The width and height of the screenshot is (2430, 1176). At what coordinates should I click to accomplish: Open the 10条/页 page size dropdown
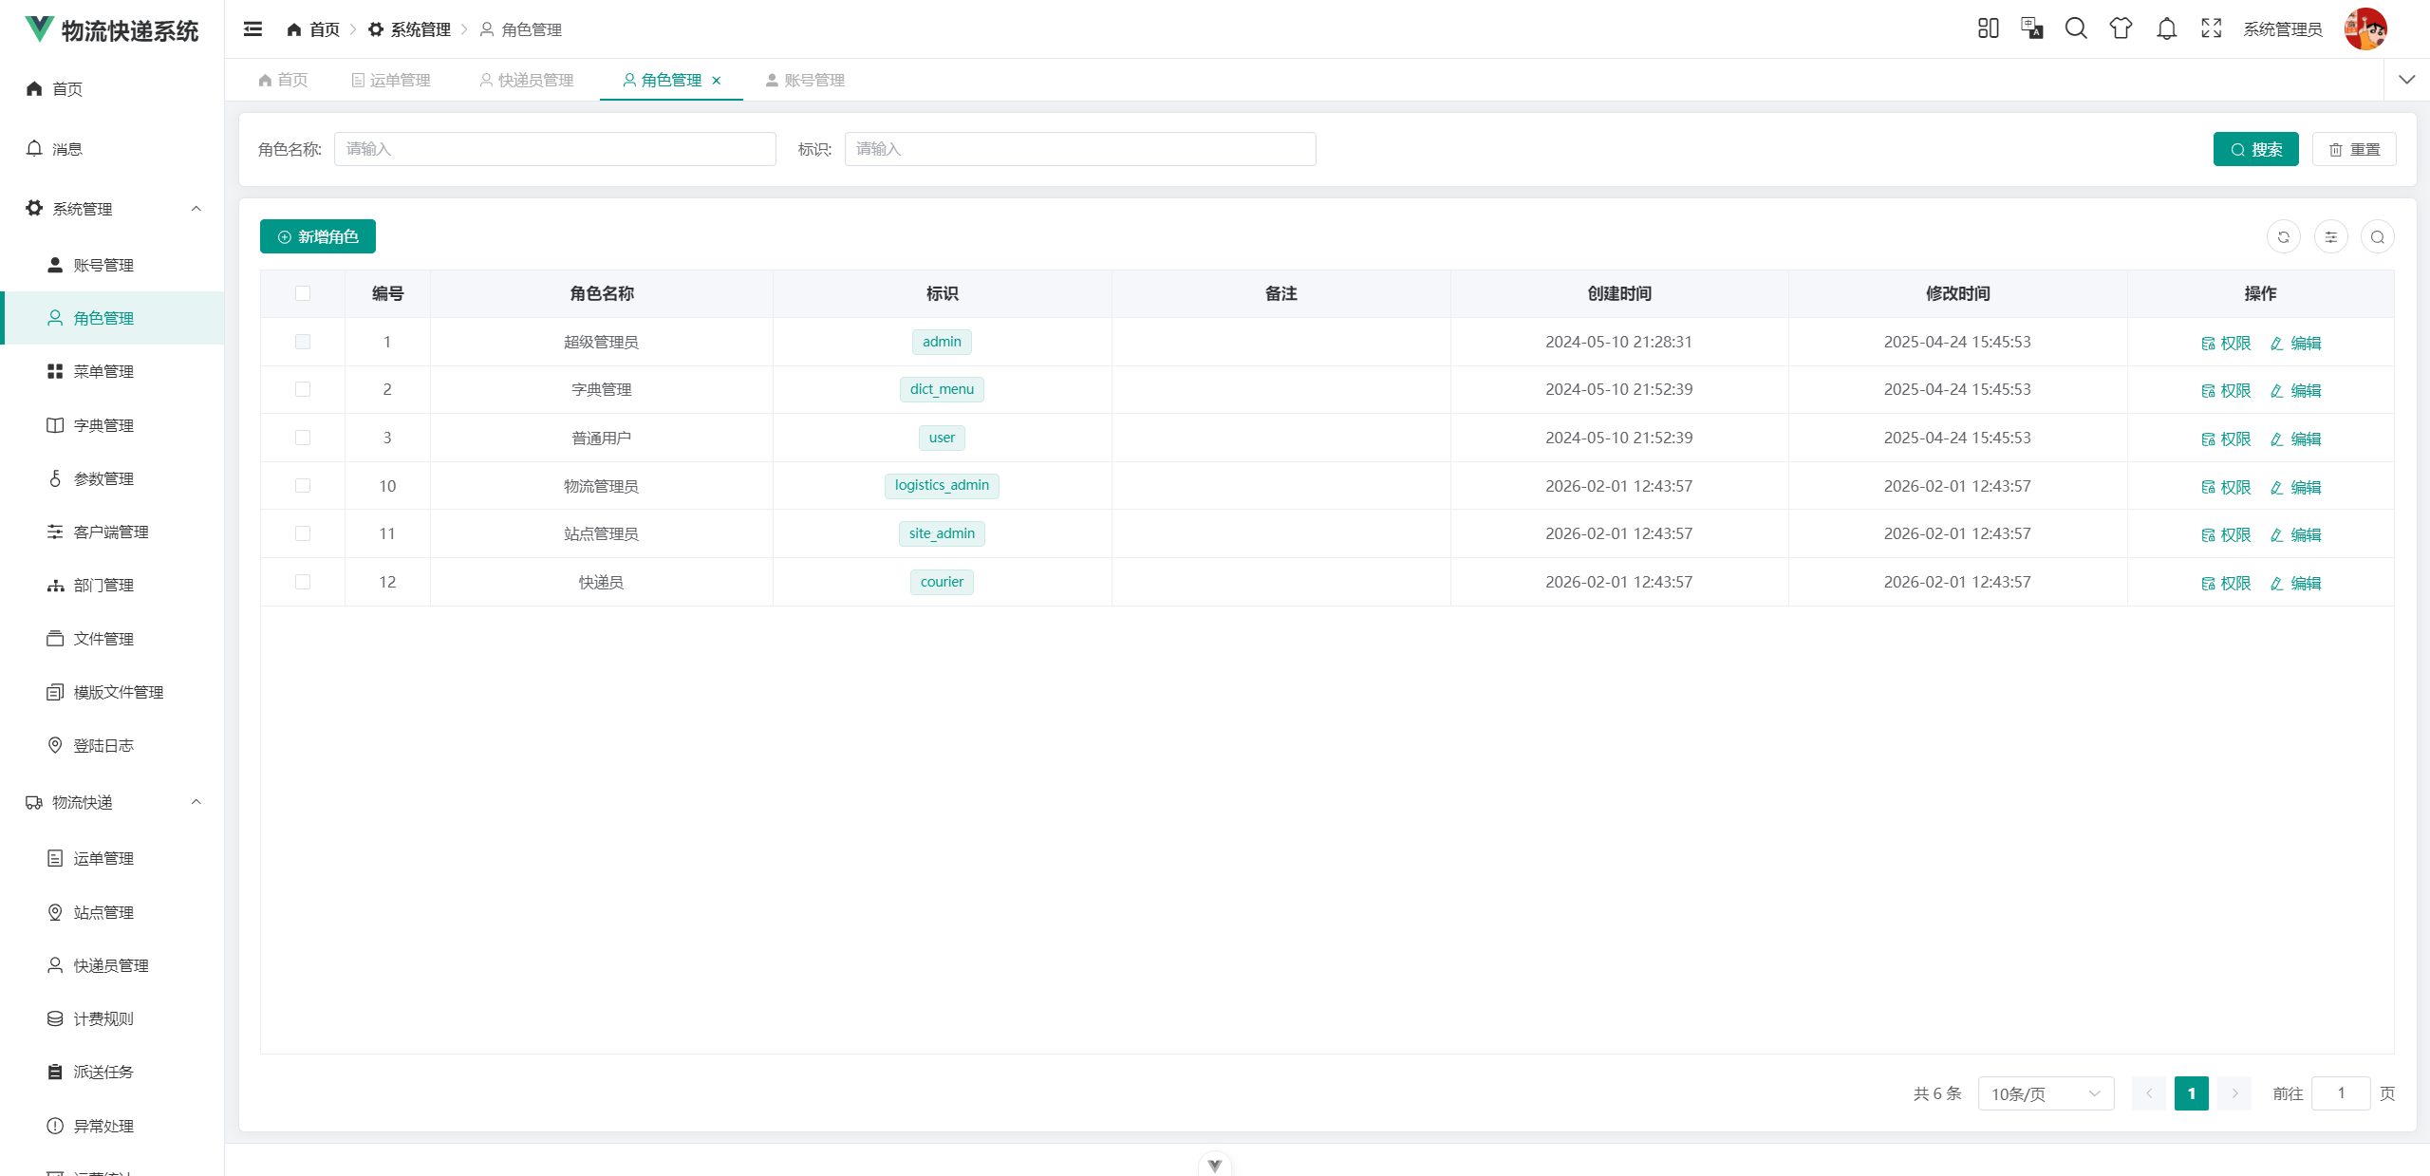[x=2045, y=1093]
